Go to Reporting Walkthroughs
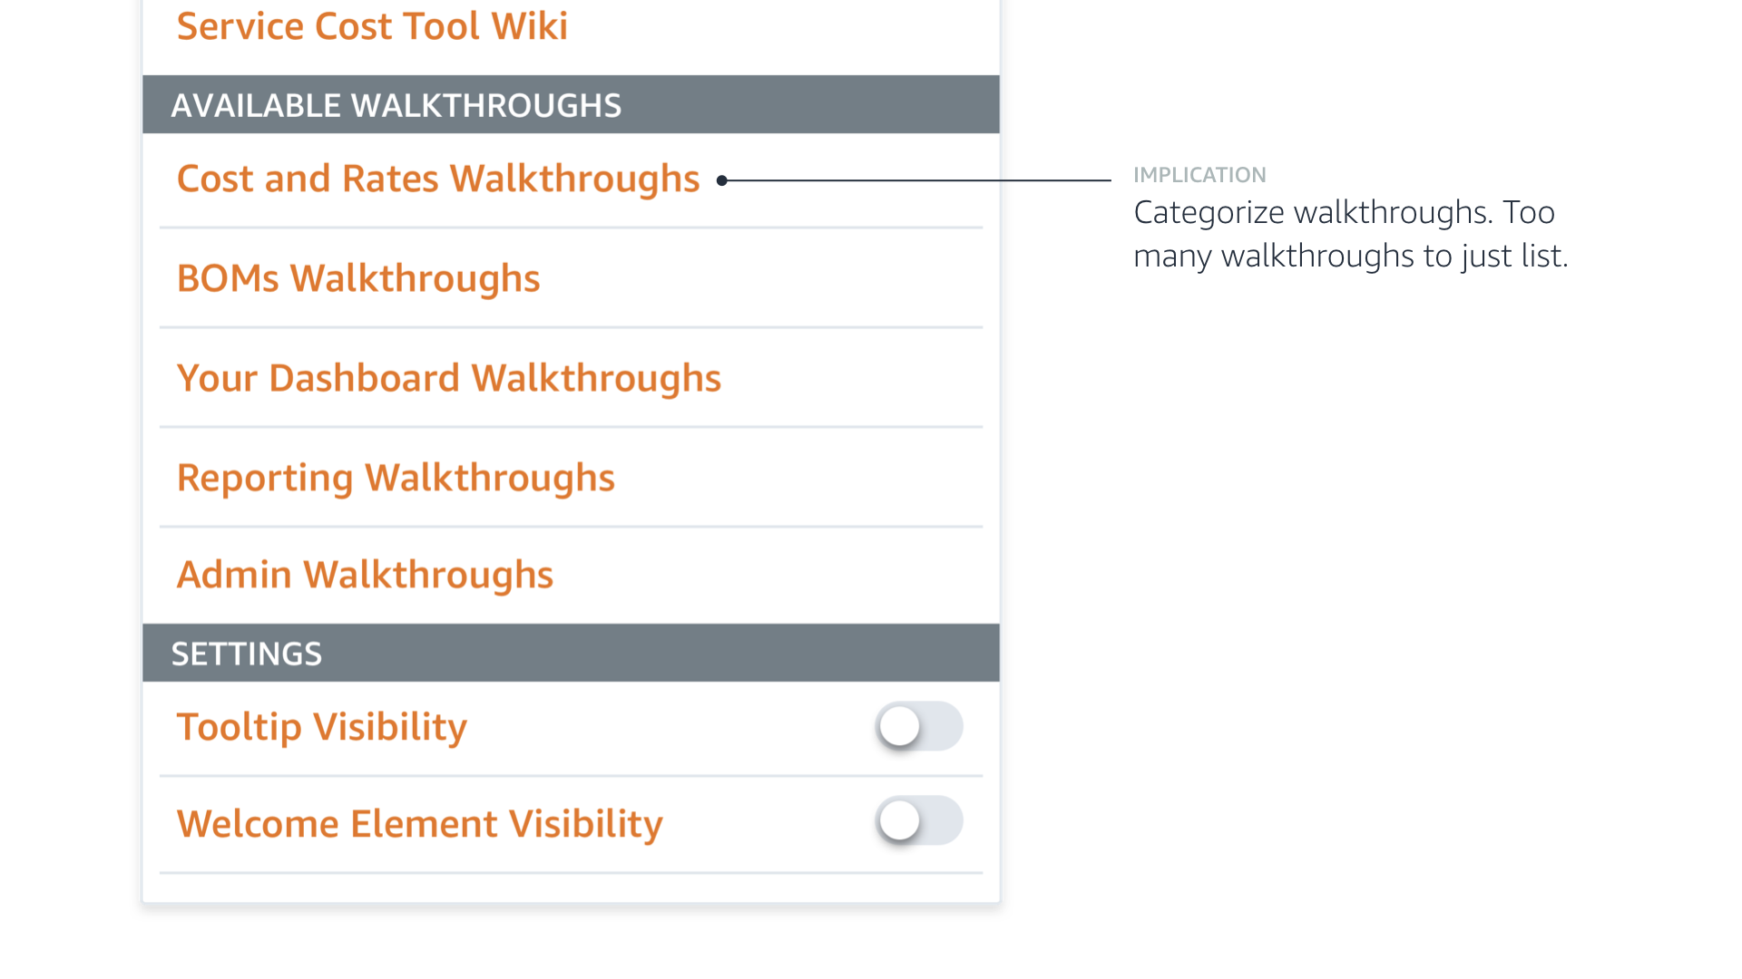Viewport: 1742px width, 979px height. pos(396,478)
